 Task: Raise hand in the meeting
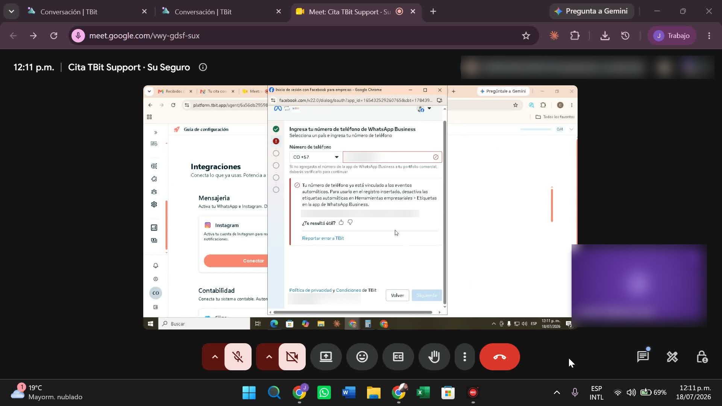[x=434, y=357]
